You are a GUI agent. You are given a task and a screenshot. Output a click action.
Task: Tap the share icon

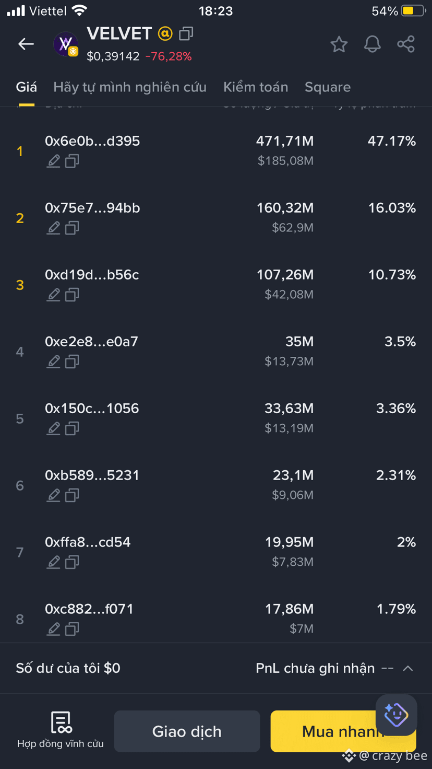point(406,44)
